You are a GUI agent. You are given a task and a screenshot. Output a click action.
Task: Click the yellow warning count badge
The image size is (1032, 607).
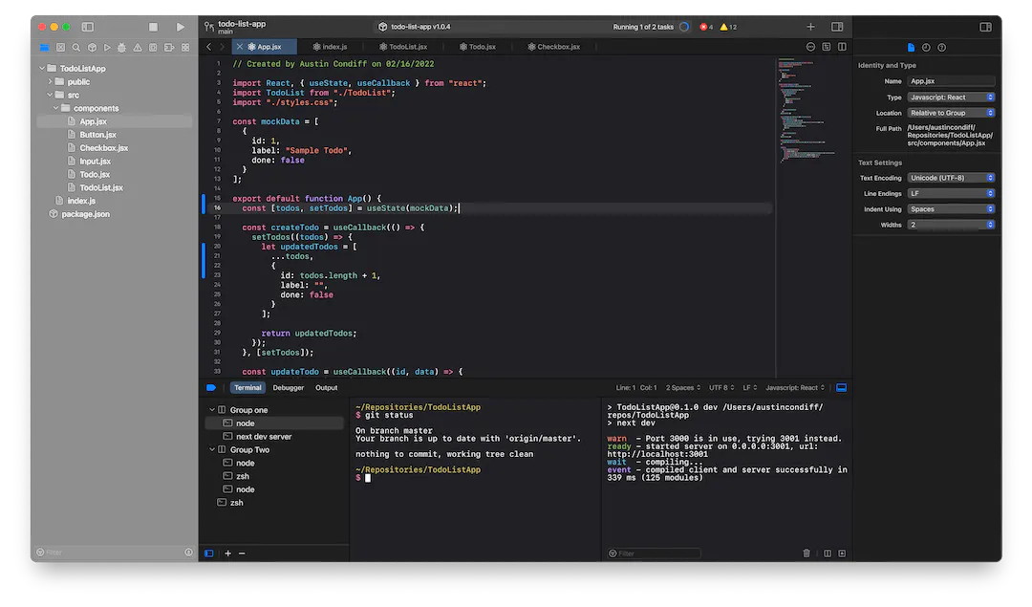pos(728,27)
